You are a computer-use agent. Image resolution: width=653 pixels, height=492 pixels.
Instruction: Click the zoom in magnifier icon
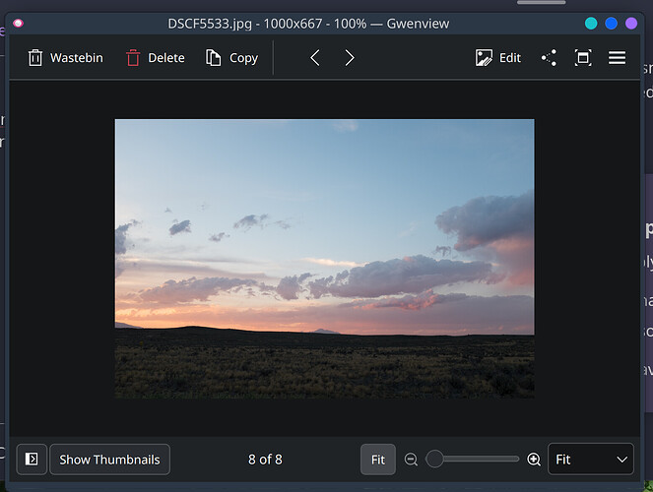click(x=534, y=460)
